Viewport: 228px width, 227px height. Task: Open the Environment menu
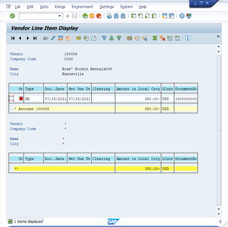click(82, 7)
